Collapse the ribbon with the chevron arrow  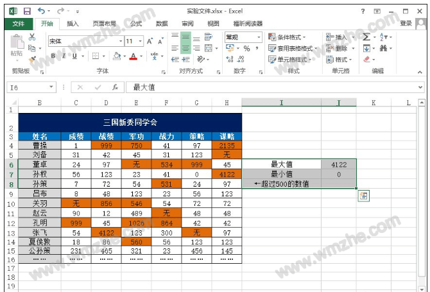(420, 72)
